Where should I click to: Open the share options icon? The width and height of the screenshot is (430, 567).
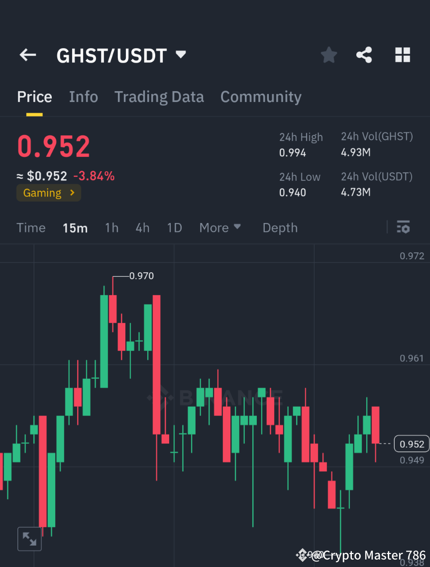(364, 55)
